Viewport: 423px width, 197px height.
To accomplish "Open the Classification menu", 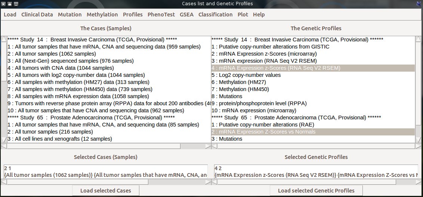I will 215,15.
